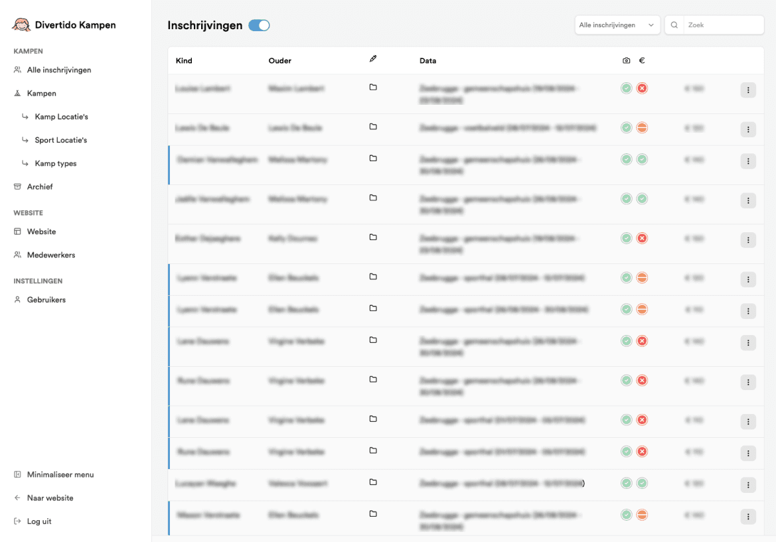Image resolution: width=776 pixels, height=542 pixels.
Task: Click the orange partial payment icon in second row
Action: [642, 128]
